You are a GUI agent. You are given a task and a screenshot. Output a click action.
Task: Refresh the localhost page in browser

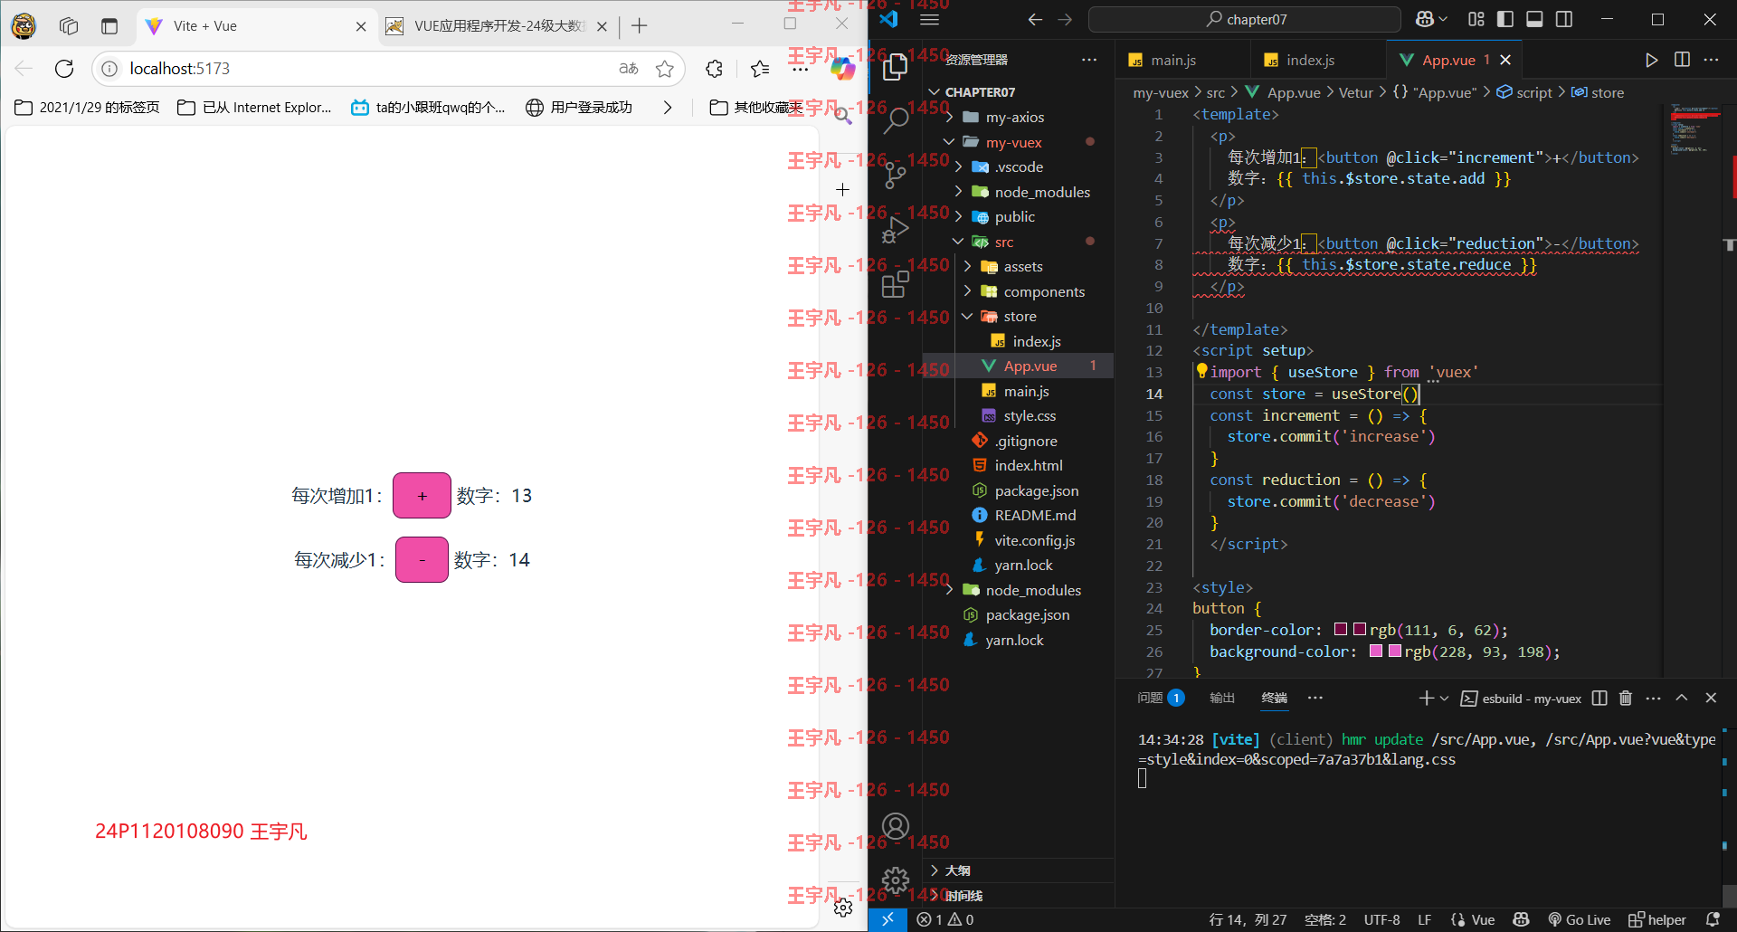click(64, 69)
